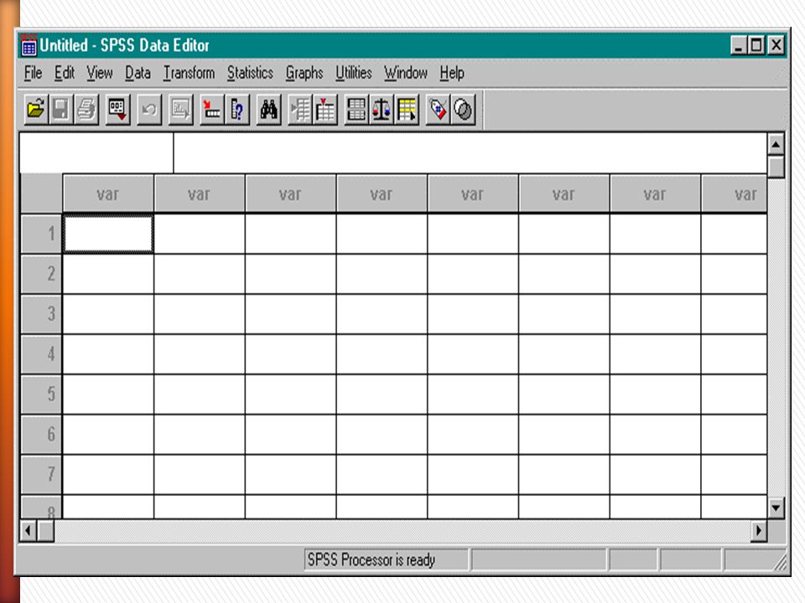This screenshot has height=603, width=805.
Task: Click the Split File icon
Action: (356, 109)
